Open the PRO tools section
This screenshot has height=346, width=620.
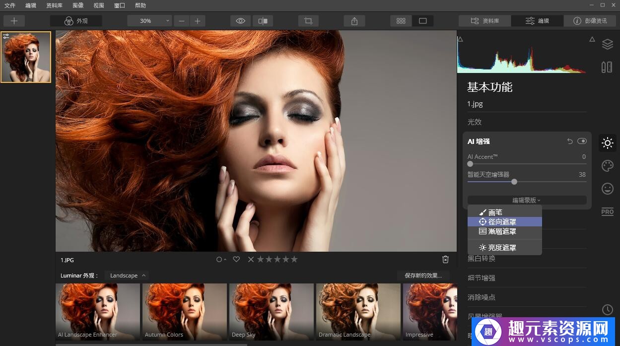tap(607, 211)
